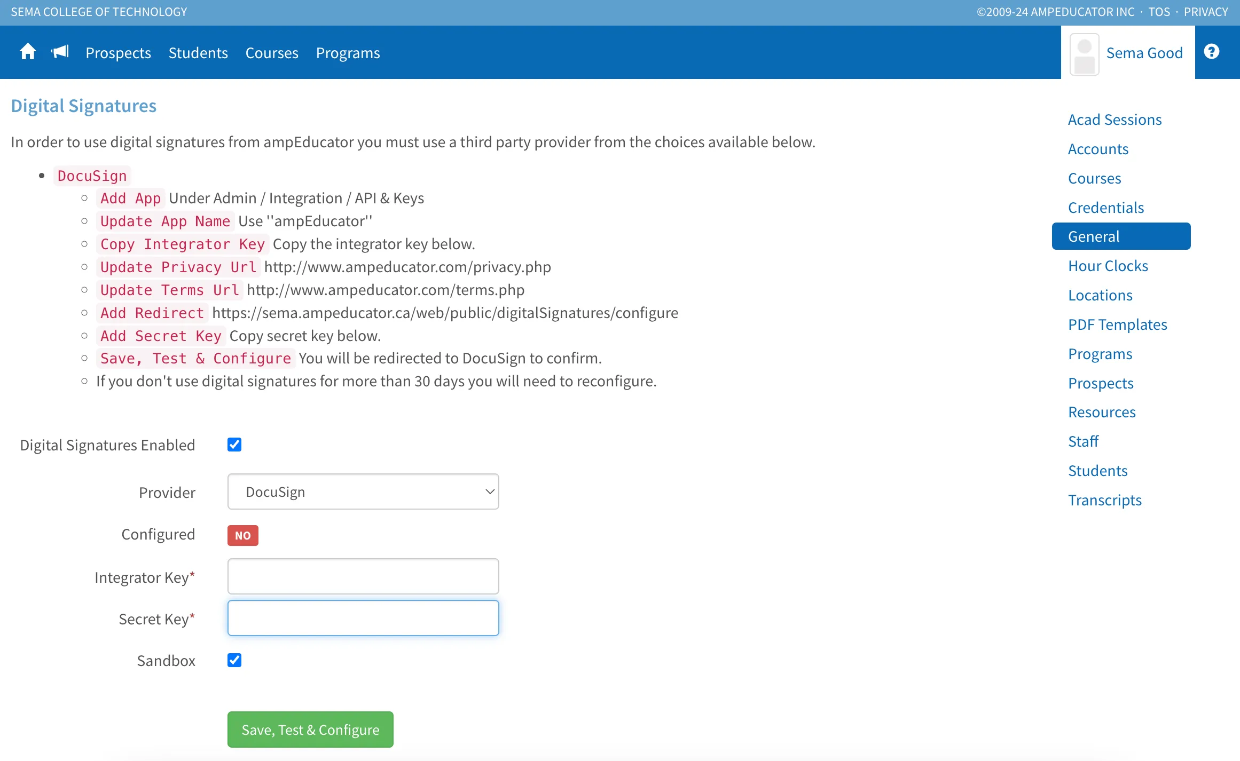Uncheck the Sandbox checkbox
Image resolution: width=1240 pixels, height=761 pixels.
tap(234, 660)
